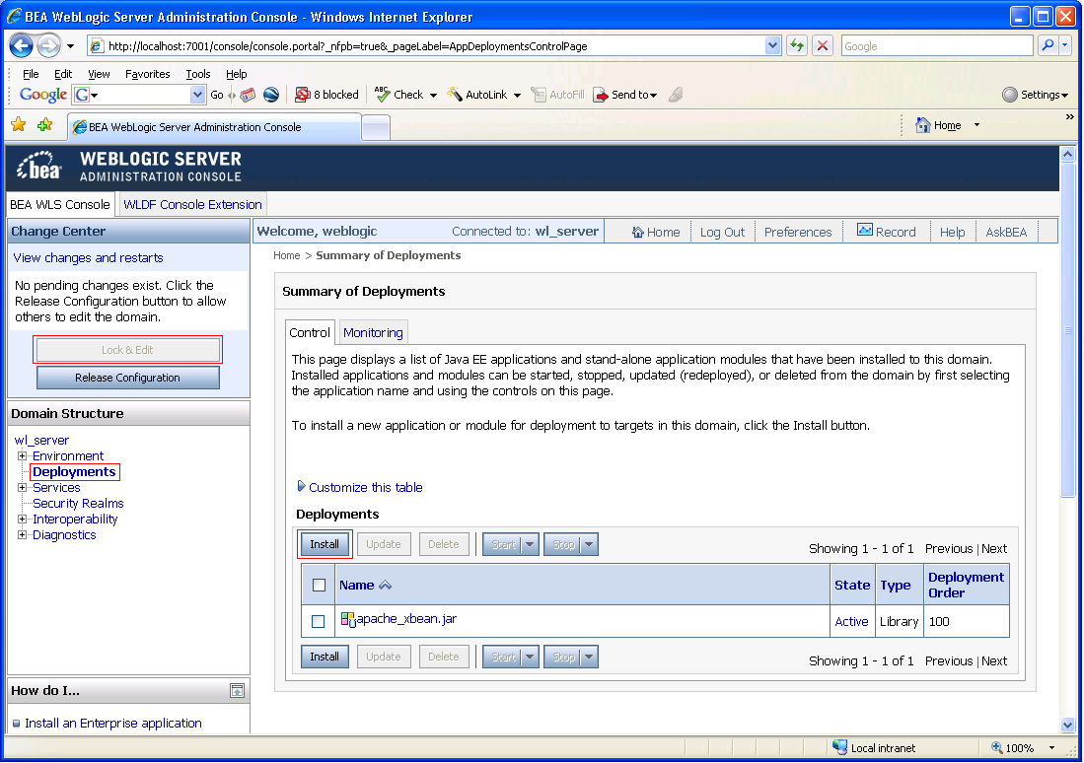
Task: Expand the Interoperability tree node
Action: pos(22,520)
